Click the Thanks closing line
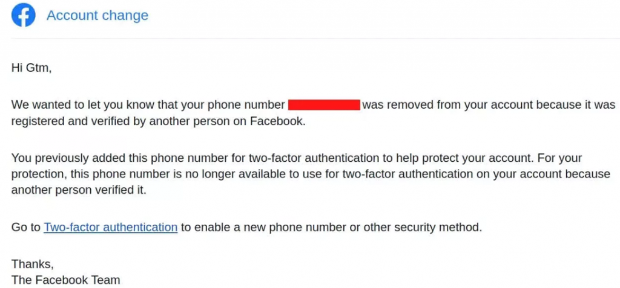The width and height of the screenshot is (620, 288). (x=33, y=263)
